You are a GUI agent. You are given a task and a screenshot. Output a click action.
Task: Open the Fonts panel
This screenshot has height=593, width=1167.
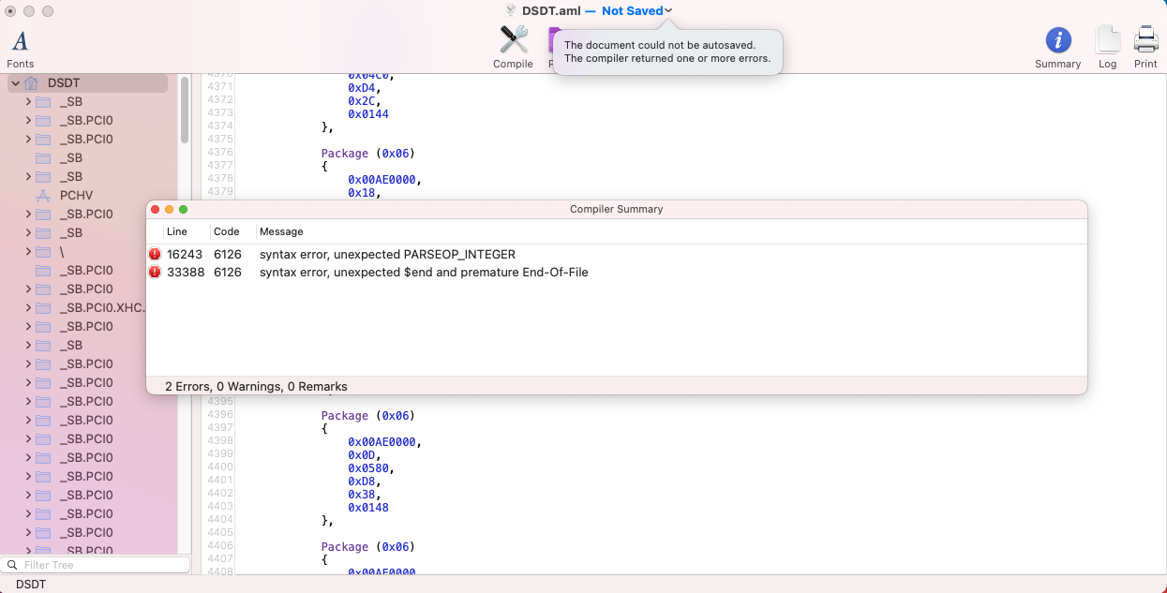click(20, 41)
